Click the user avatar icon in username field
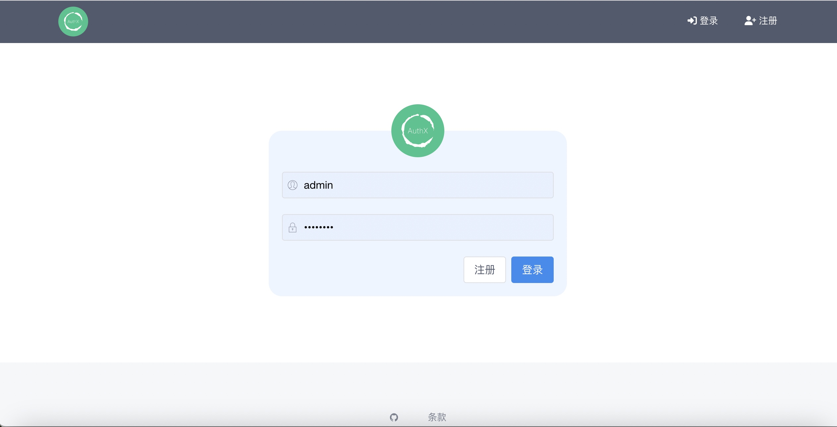The height and width of the screenshot is (427, 837). pos(292,185)
